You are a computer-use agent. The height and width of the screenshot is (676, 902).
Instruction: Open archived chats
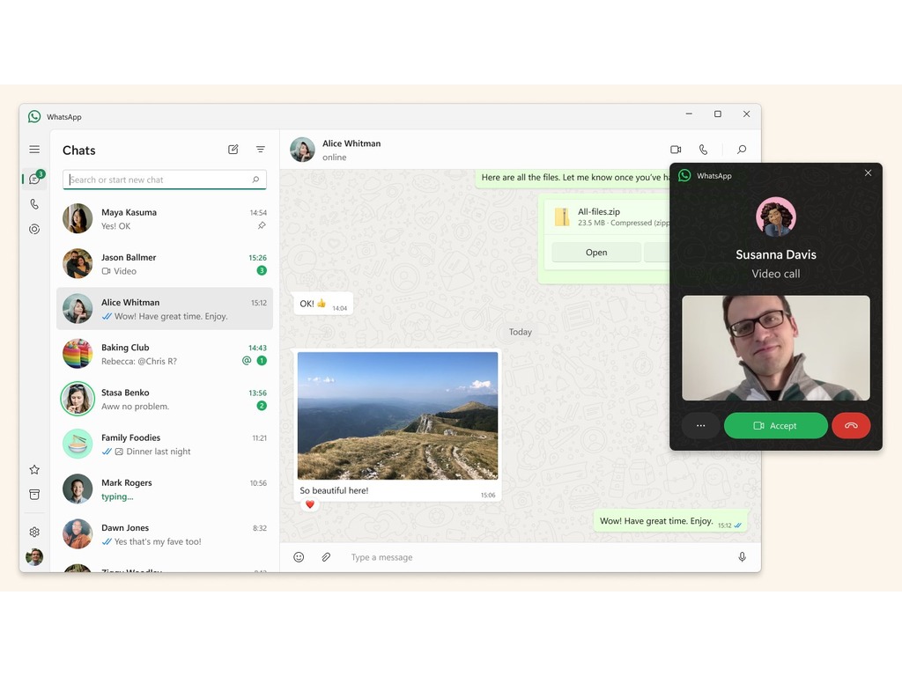click(x=34, y=495)
